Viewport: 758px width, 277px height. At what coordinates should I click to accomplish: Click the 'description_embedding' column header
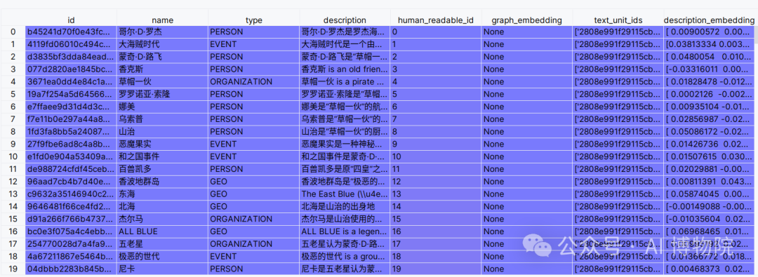[x=709, y=20]
